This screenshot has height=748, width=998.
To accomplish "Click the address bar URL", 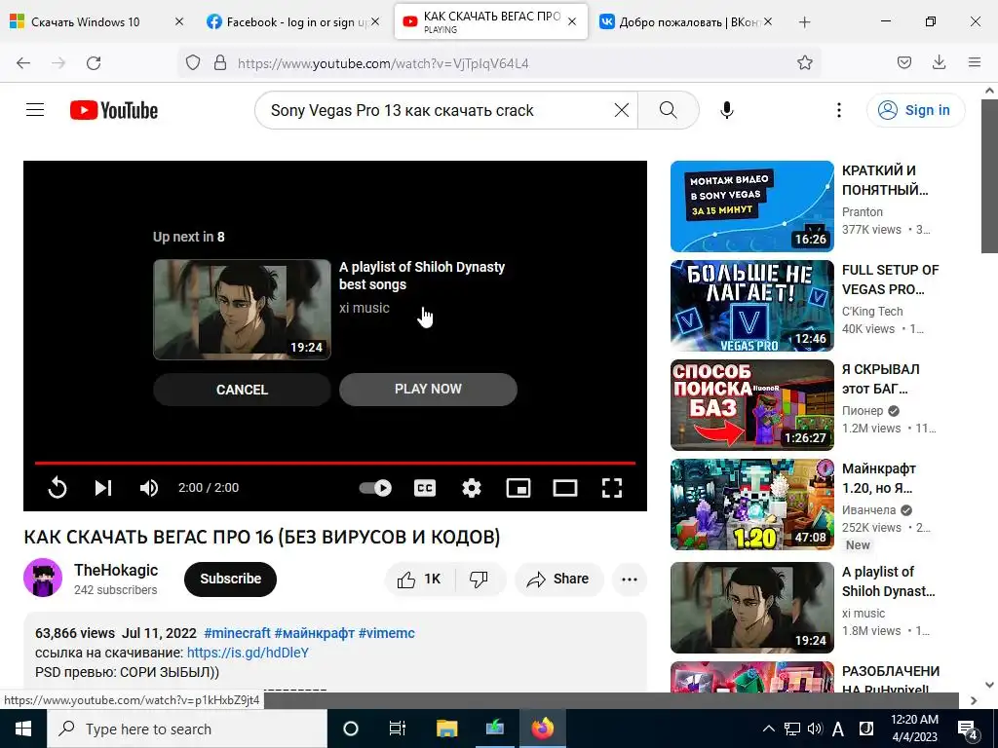I will click(x=383, y=63).
